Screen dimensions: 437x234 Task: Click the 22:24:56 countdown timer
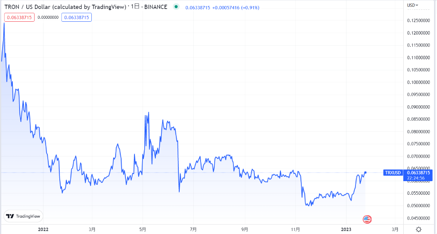coord(416,178)
